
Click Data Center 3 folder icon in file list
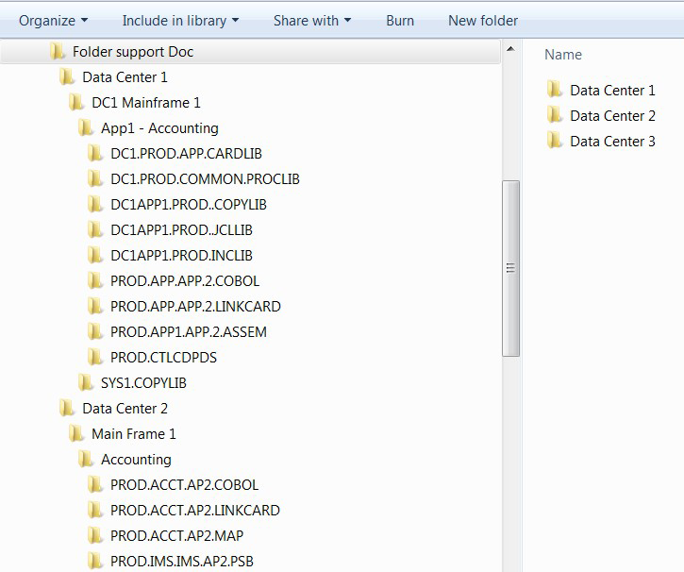(x=554, y=141)
